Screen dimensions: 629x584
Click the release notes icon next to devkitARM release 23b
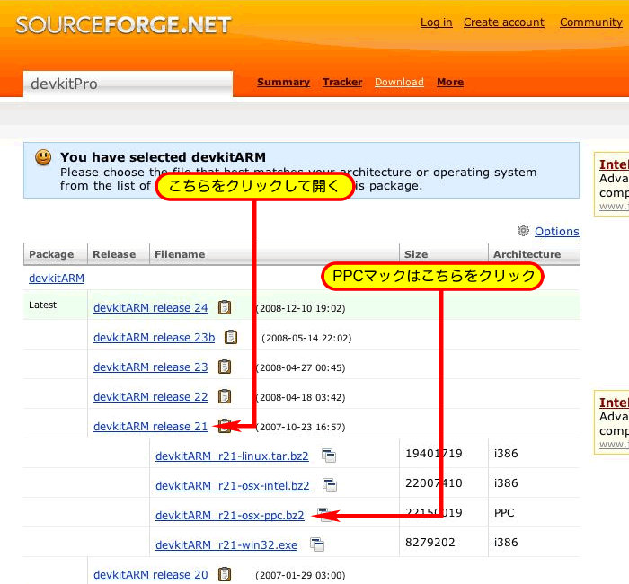pyautogui.click(x=231, y=337)
